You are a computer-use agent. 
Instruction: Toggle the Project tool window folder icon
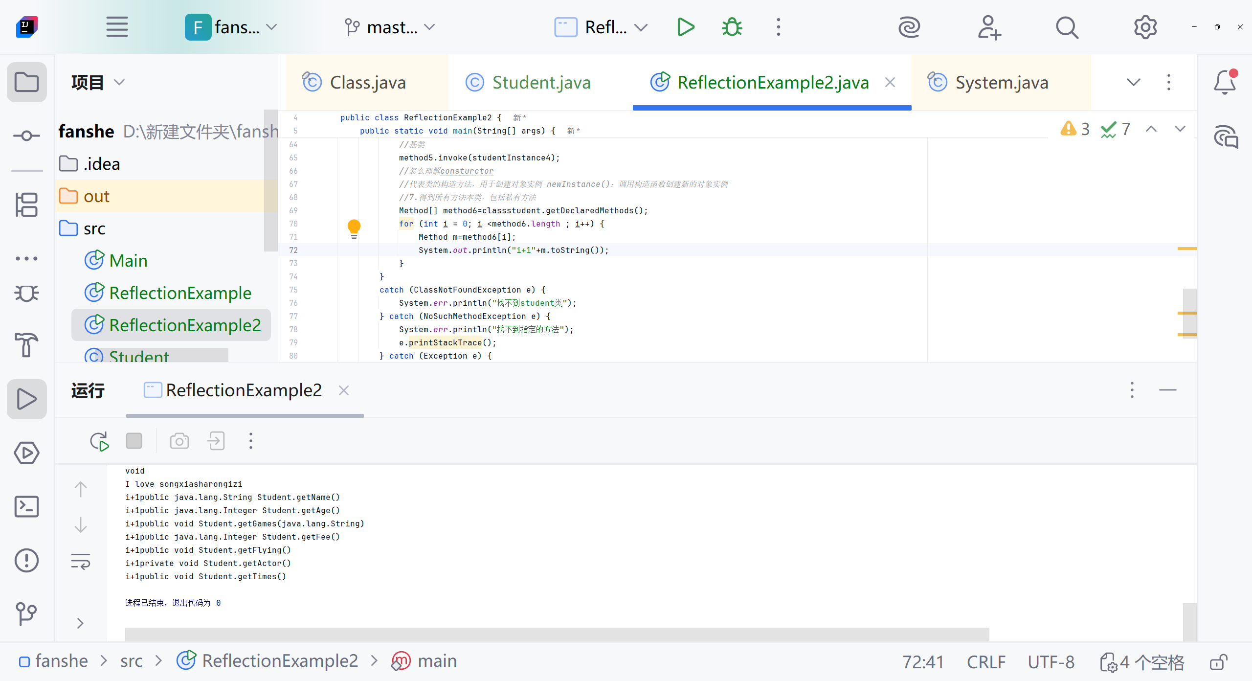(26, 82)
